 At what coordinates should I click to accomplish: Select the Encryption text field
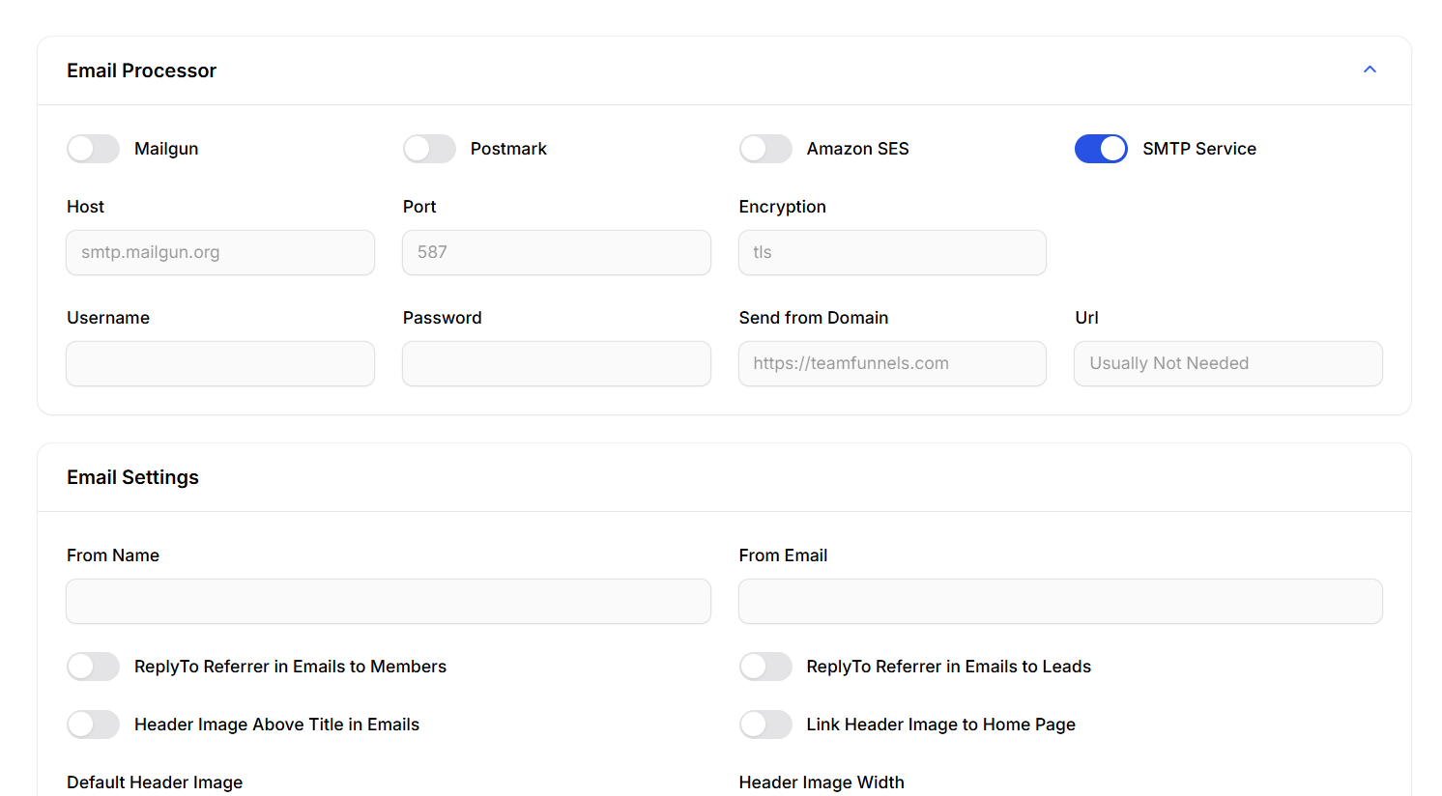click(x=892, y=252)
